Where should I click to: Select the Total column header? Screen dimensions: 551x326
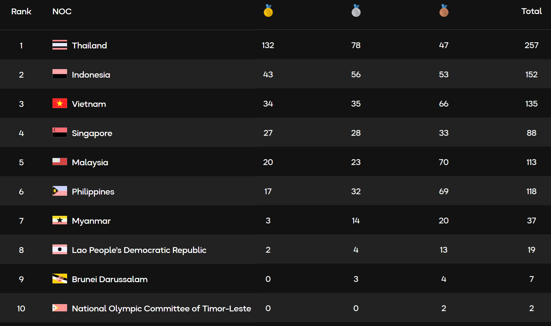click(x=531, y=11)
